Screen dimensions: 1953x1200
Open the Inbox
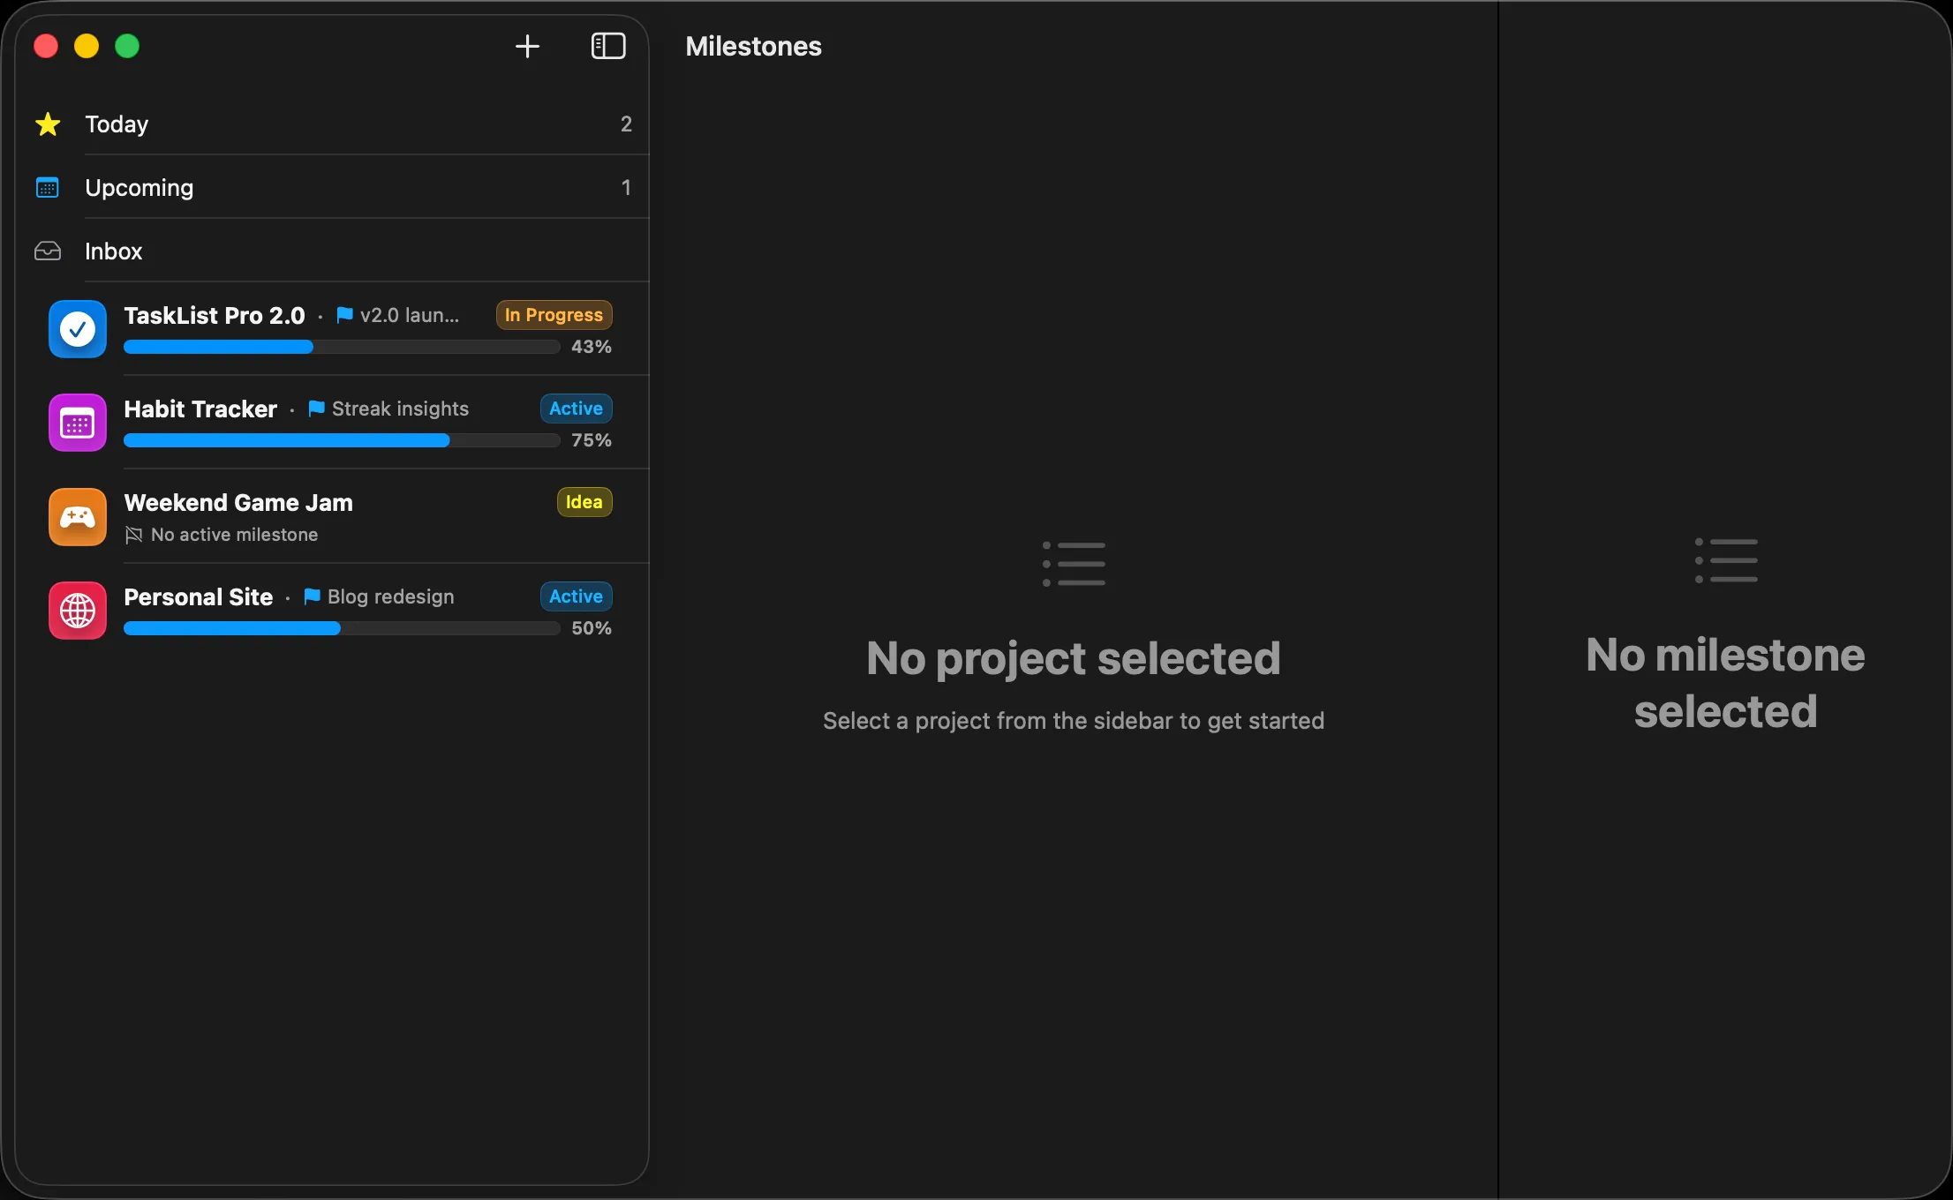[332, 251]
